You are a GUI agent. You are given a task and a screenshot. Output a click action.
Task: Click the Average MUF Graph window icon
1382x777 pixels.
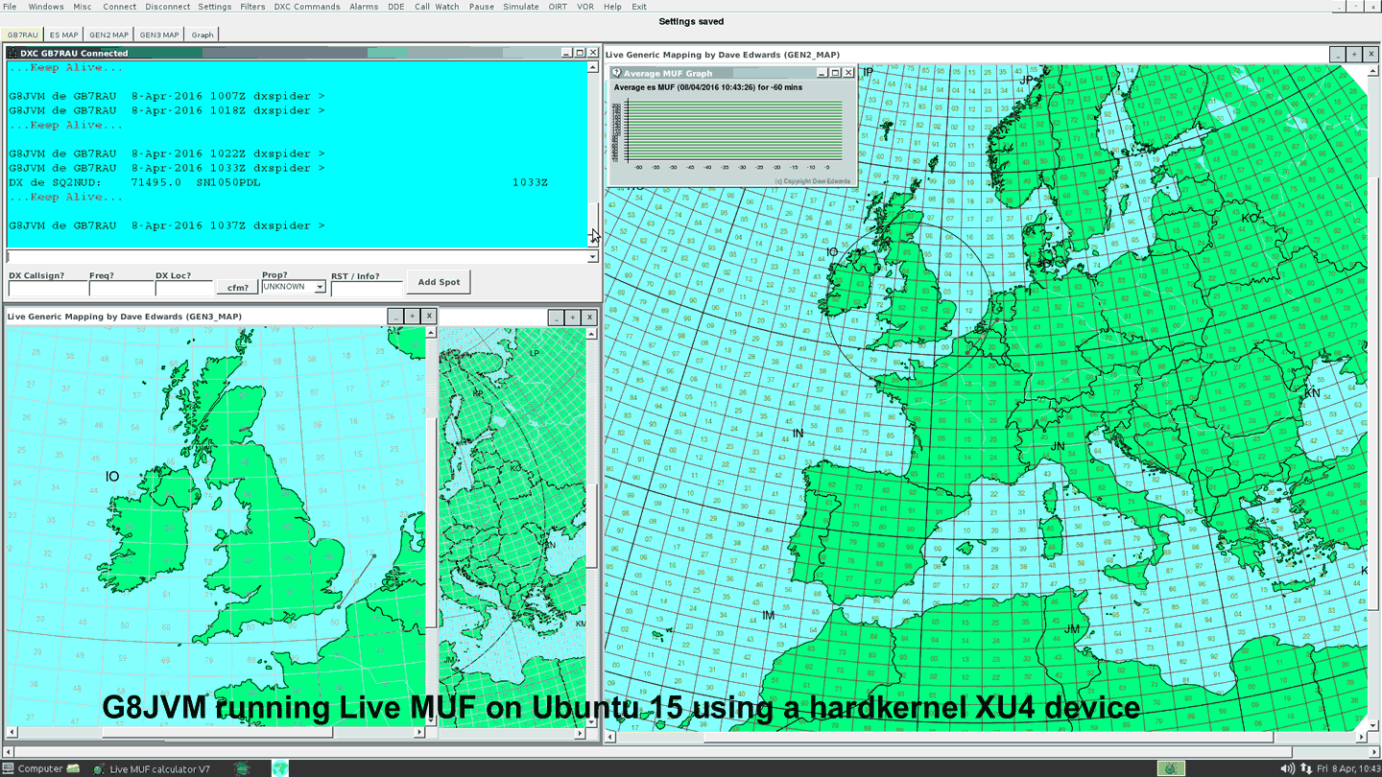point(616,73)
